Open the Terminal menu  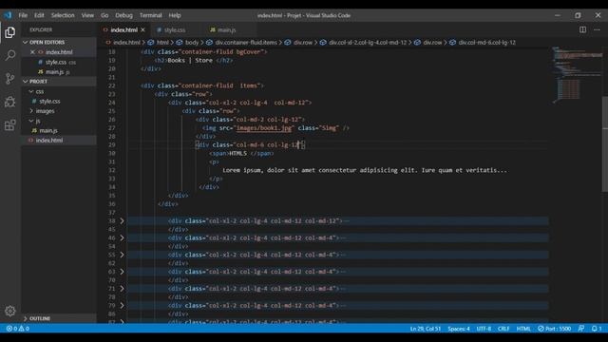(x=150, y=15)
